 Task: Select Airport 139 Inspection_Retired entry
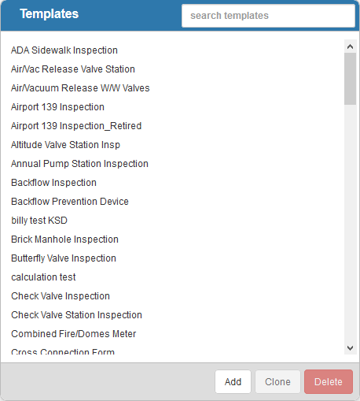tap(76, 126)
